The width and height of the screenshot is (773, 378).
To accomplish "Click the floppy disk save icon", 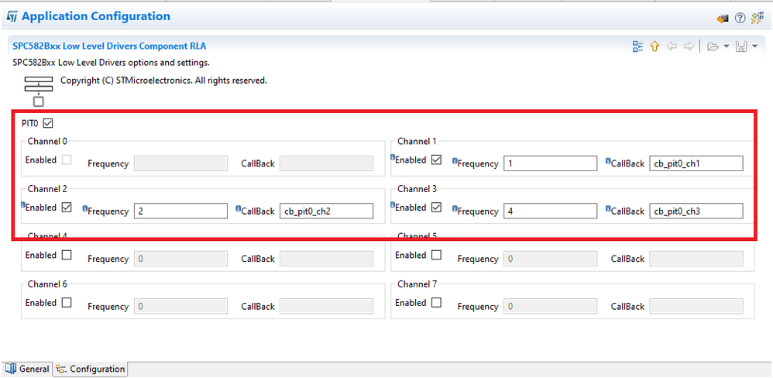I will coord(741,46).
